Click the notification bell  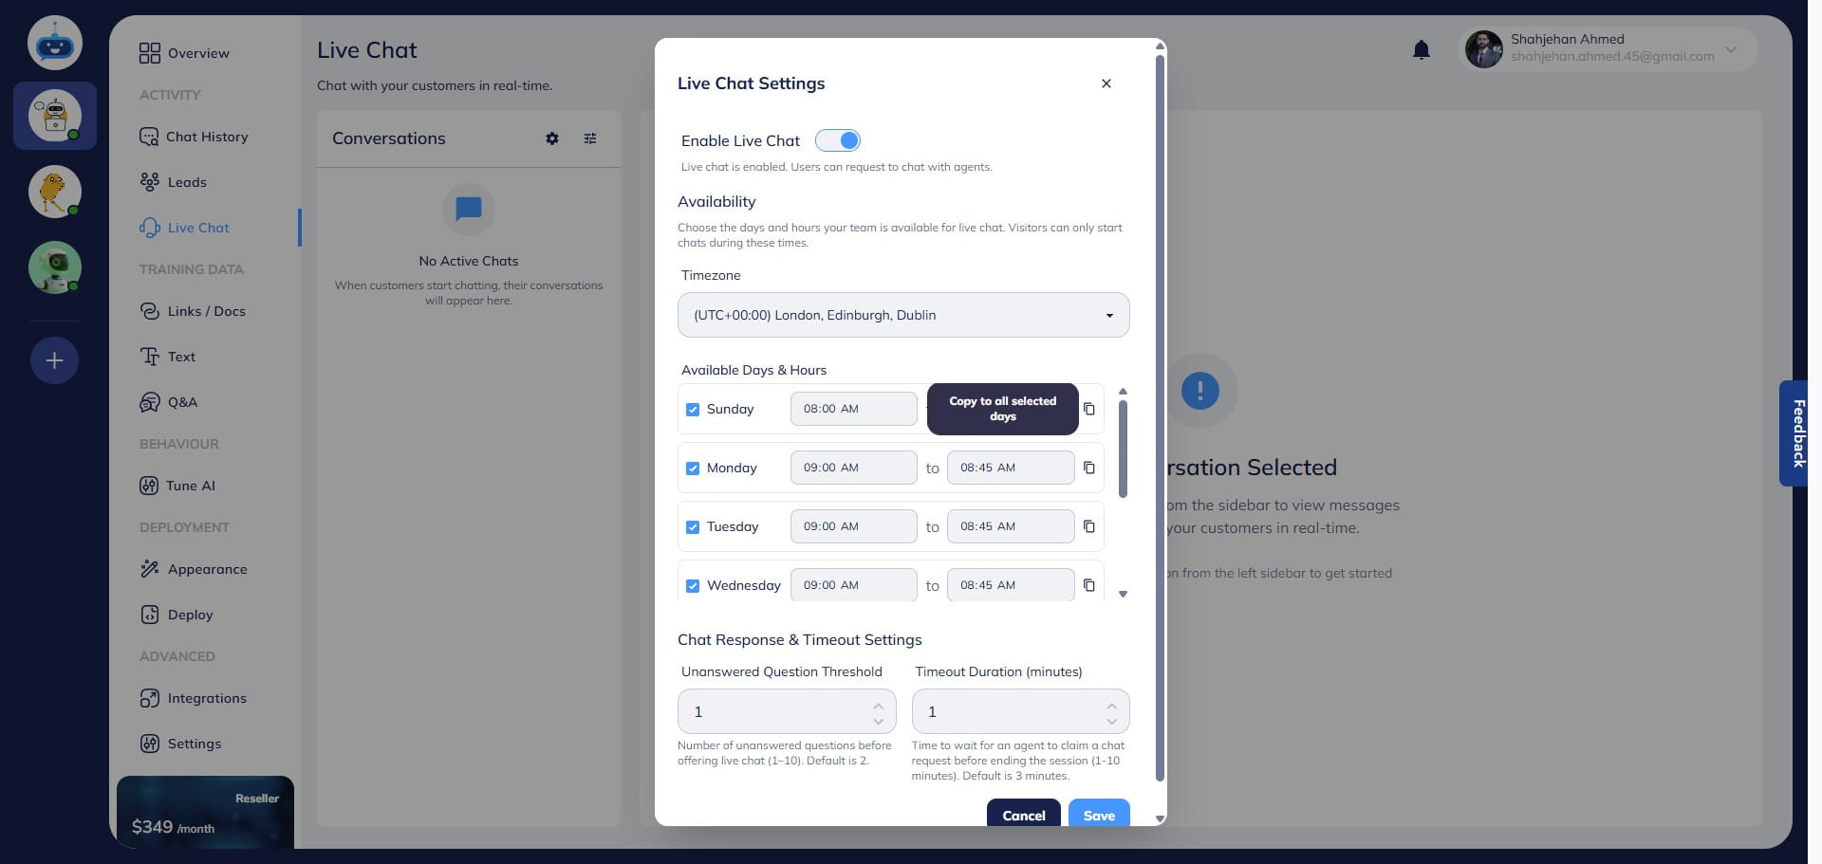[1421, 49]
